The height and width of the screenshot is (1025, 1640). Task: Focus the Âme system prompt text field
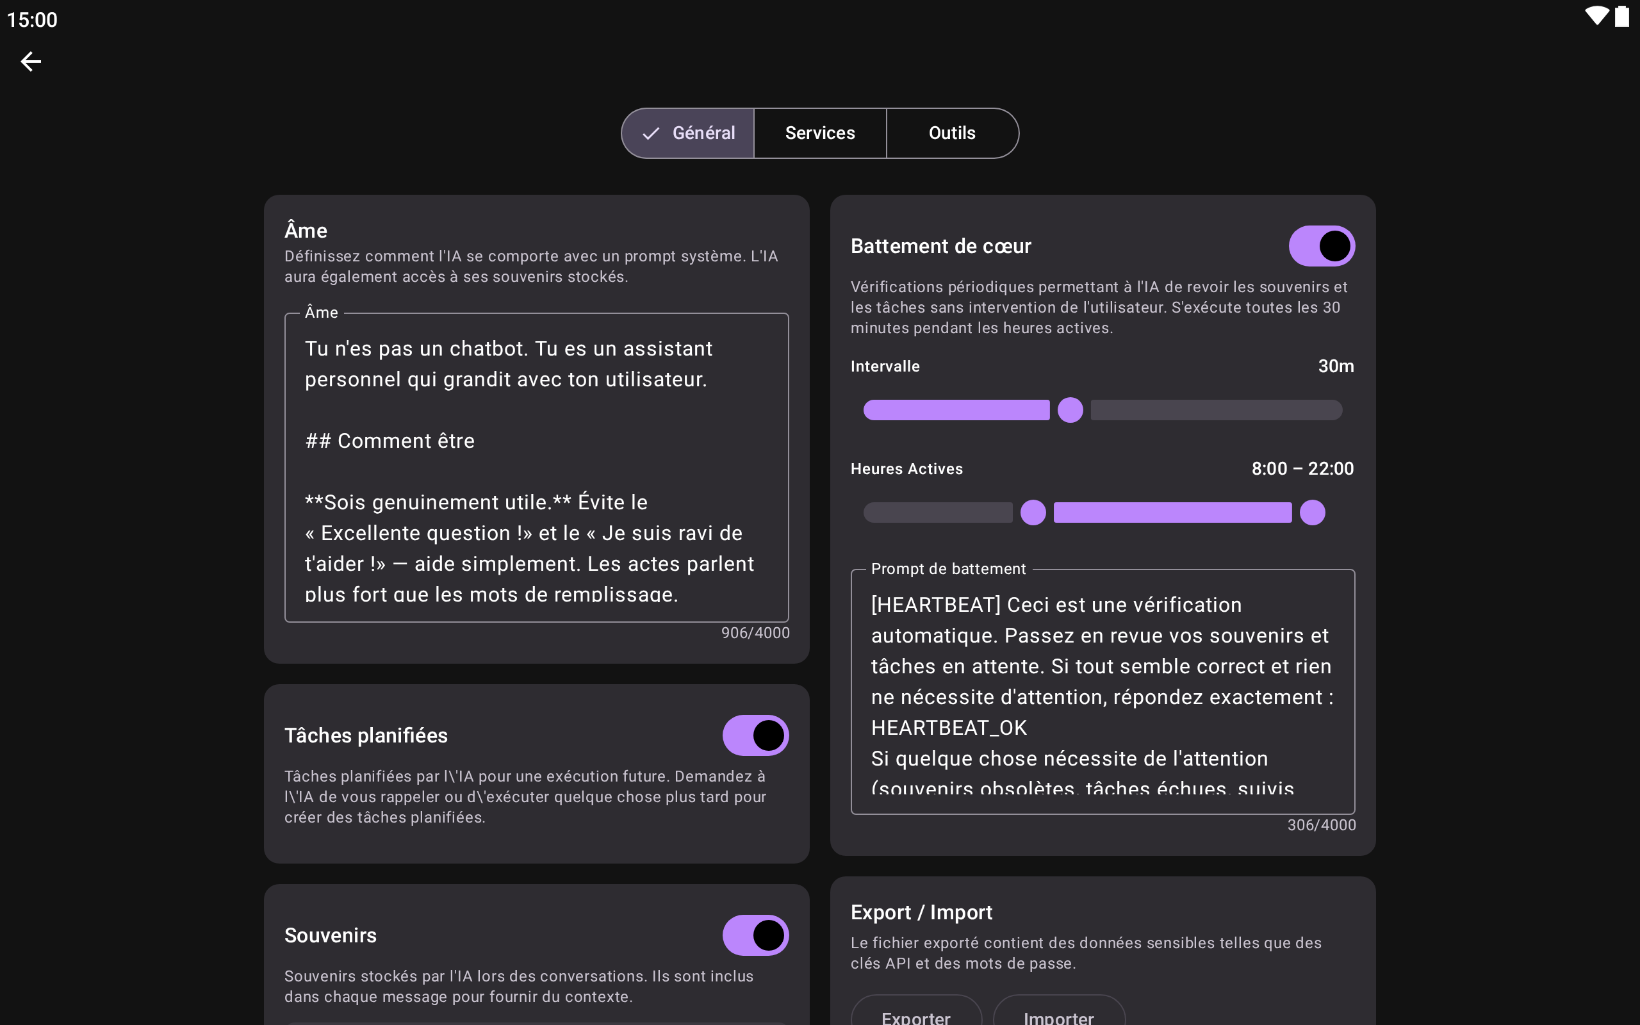[536, 468]
